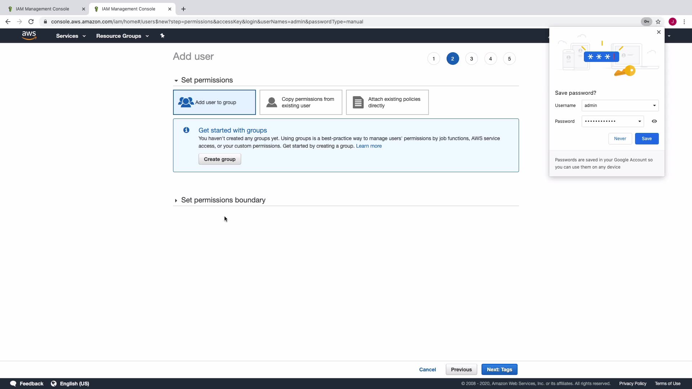
Task: Click the AWS logo home icon
Action: click(x=29, y=35)
